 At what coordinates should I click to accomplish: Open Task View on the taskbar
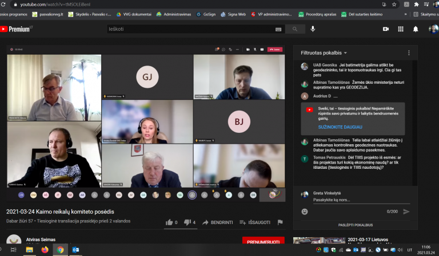[14, 250]
